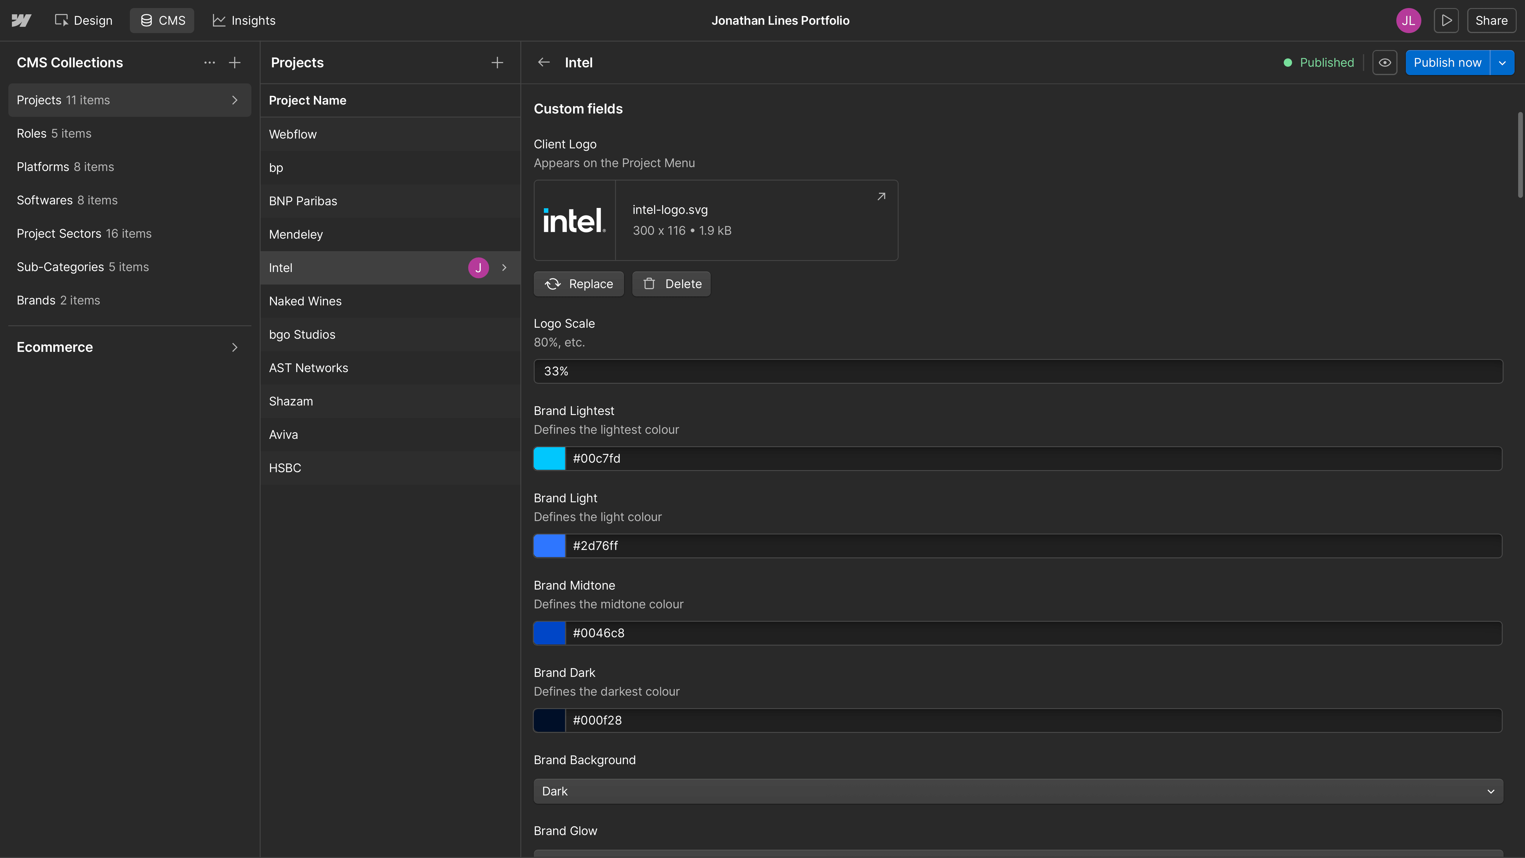Open the HSBC project item

390,468
